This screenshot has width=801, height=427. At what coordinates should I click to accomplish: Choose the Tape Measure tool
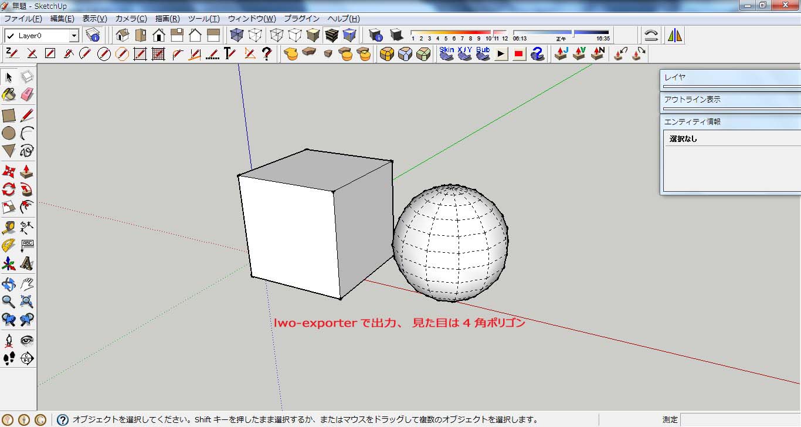(x=9, y=228)
